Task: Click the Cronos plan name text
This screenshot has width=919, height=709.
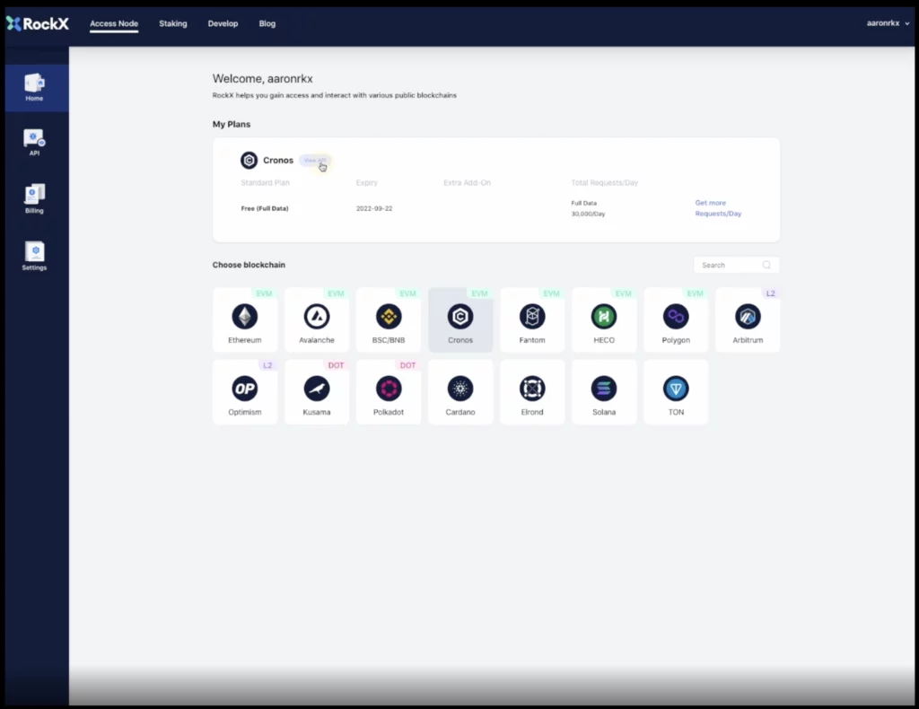Action: pos(278,160)
